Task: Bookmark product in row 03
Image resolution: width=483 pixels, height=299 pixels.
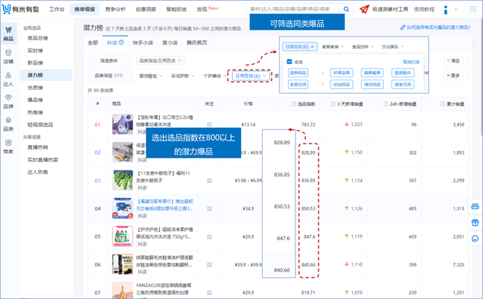Action: [x=209, y=181]
